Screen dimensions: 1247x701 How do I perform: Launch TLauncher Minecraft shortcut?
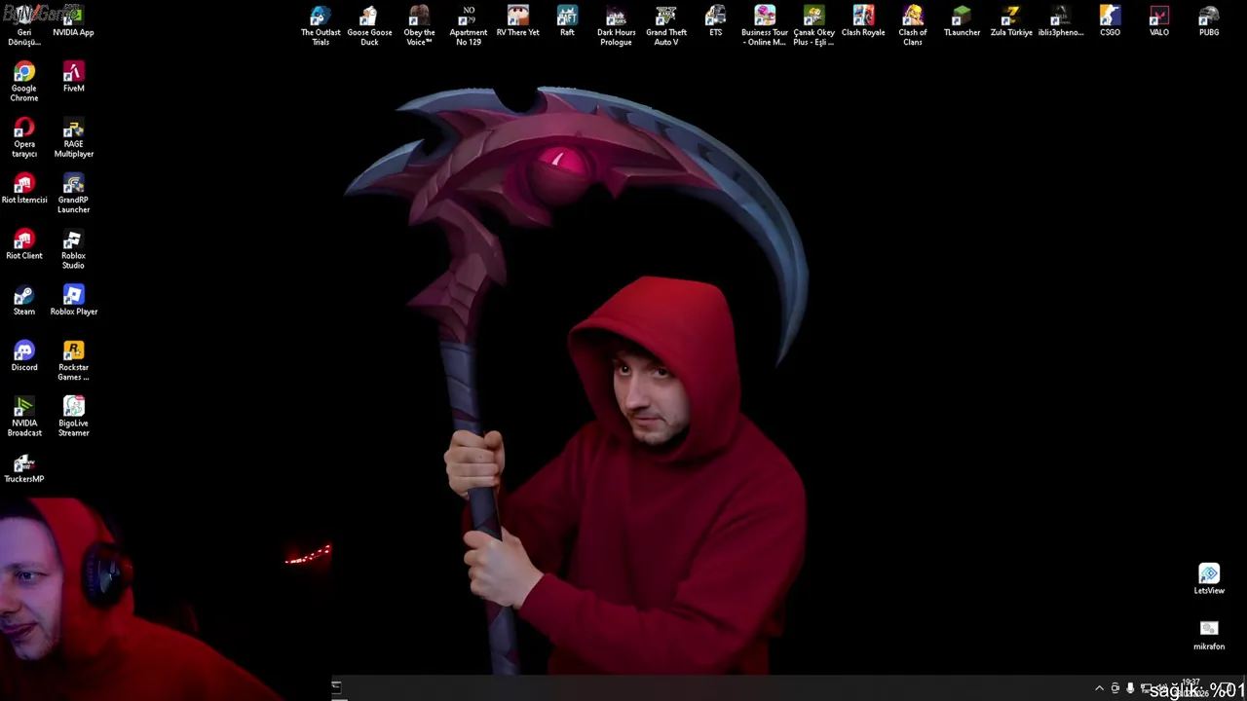coord(962,21)
